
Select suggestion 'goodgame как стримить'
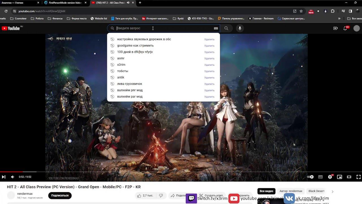163,45
